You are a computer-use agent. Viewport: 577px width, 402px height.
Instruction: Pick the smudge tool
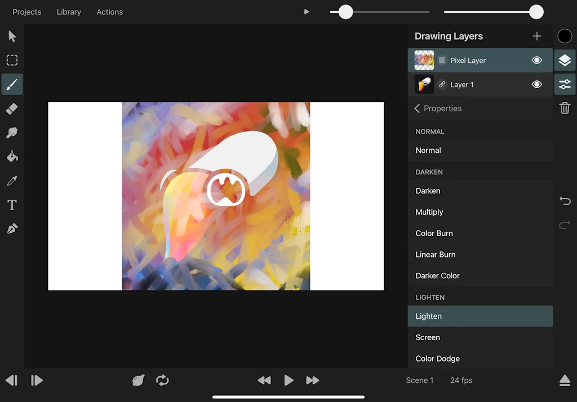(x=12, y=133)
